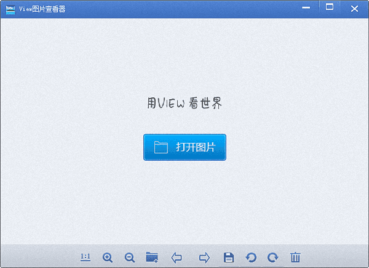Open folder icon in bottom toolbar
369x268 pixels.
(152, 257)
